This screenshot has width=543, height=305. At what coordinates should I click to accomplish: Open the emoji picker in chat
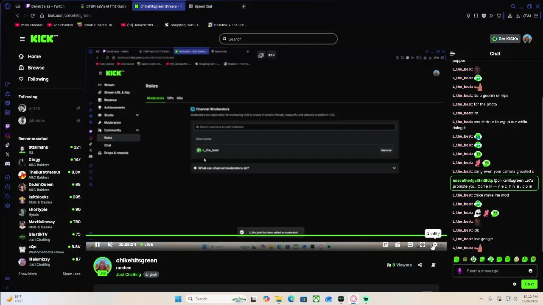tap(530, 271)
